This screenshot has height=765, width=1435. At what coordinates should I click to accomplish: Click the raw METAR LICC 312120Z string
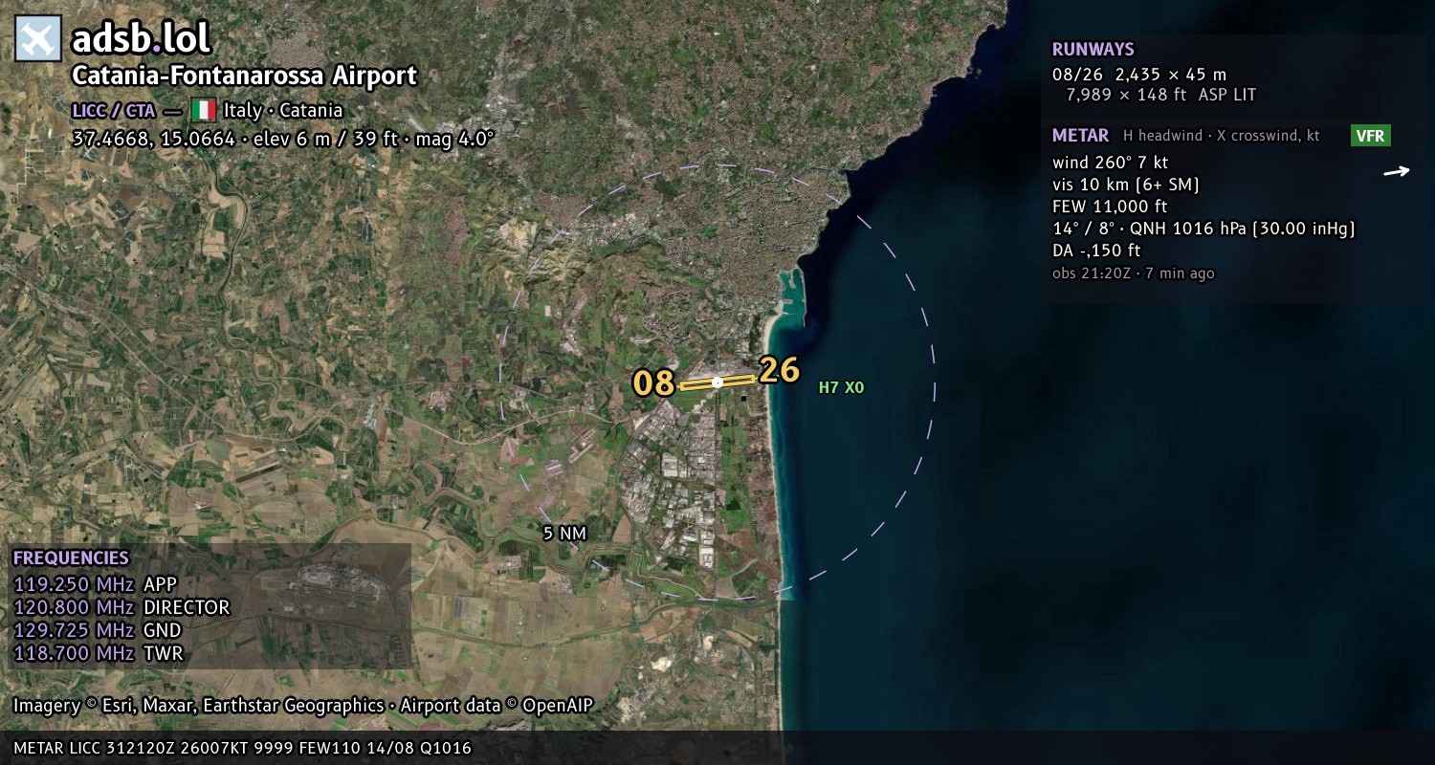click(243, 748)
